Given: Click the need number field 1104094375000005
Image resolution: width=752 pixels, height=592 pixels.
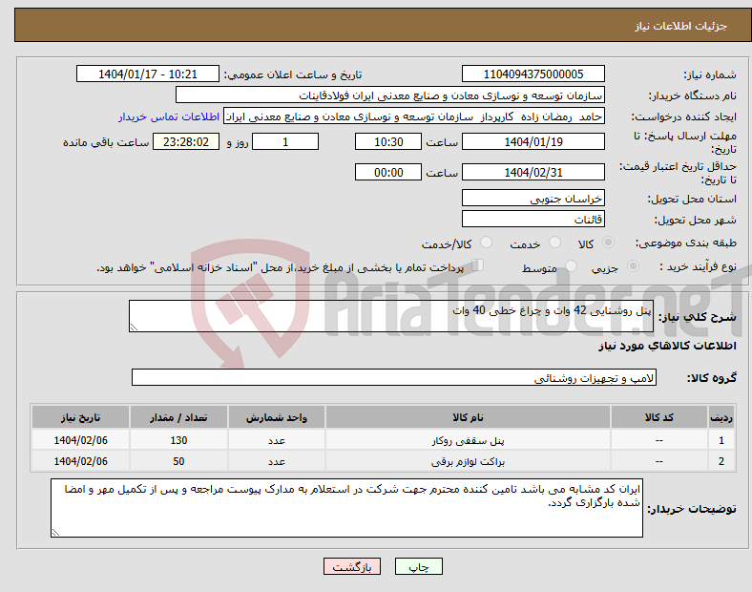Looking at the screenshot, I should pyautogui.click(x=533, y=74).
